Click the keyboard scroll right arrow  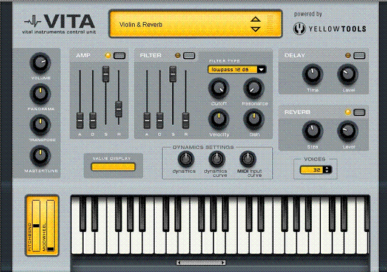(223, 263)
